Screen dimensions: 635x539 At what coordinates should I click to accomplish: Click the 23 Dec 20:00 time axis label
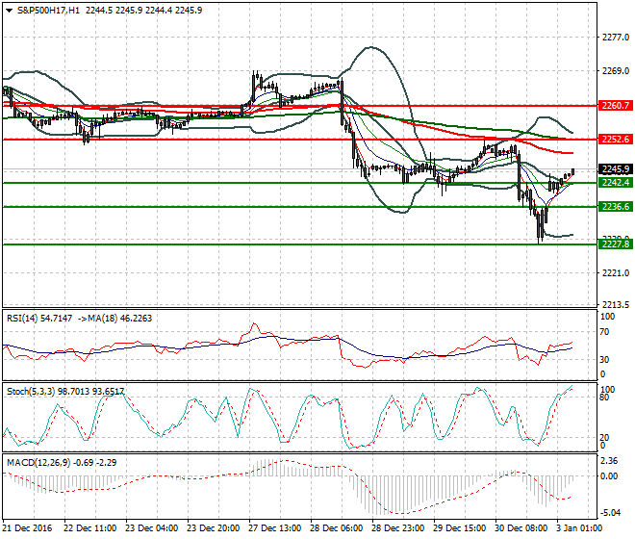point(213,528)
